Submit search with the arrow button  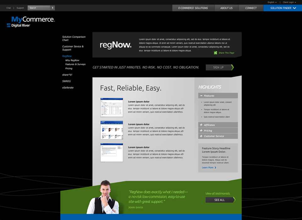(53, 8)
